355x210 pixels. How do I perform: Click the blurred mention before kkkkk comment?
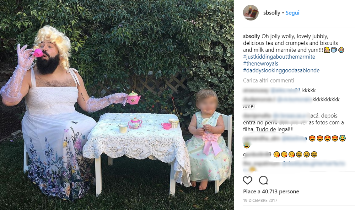pos(286,90)
